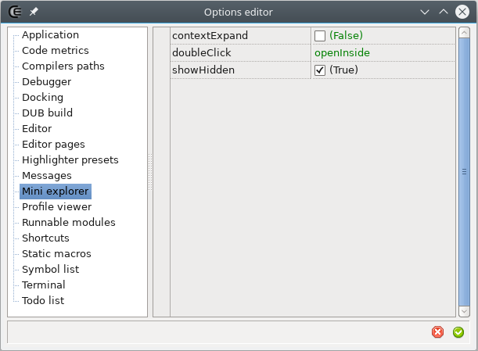478x351 pixels.
Task: Select the Terminal options entry
Action: [x=43, y=285]
